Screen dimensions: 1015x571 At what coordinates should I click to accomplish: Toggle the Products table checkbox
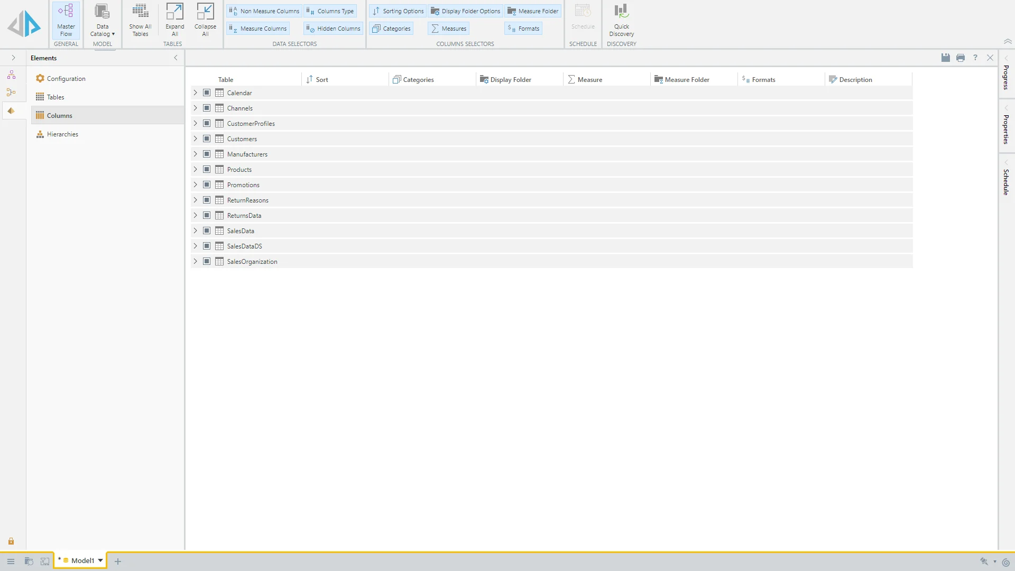[x=207, y=169]
